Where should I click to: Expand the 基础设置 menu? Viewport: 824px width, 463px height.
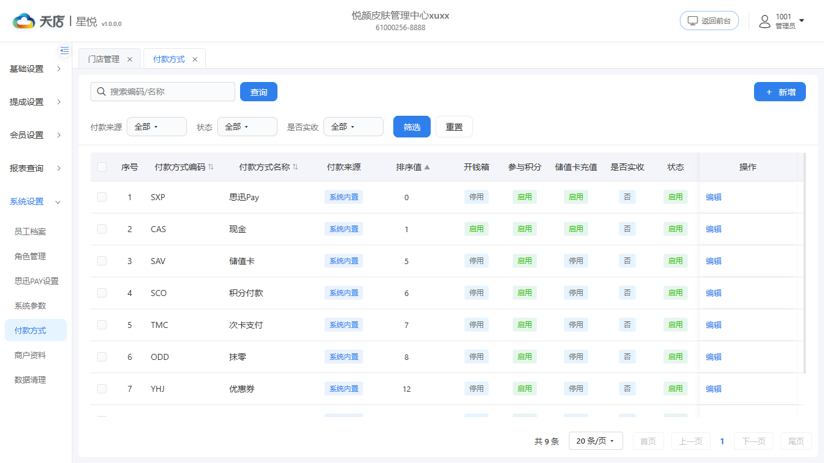click(x=36, y=69)
